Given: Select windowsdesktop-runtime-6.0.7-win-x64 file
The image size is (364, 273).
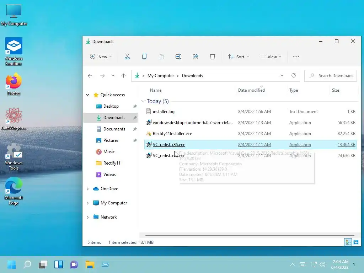Looking at the screenshot, I should tap(251, 122).
